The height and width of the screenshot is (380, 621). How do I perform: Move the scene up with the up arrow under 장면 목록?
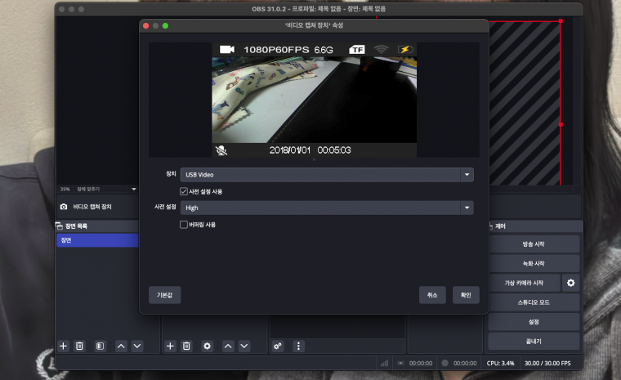coord(121,346)
